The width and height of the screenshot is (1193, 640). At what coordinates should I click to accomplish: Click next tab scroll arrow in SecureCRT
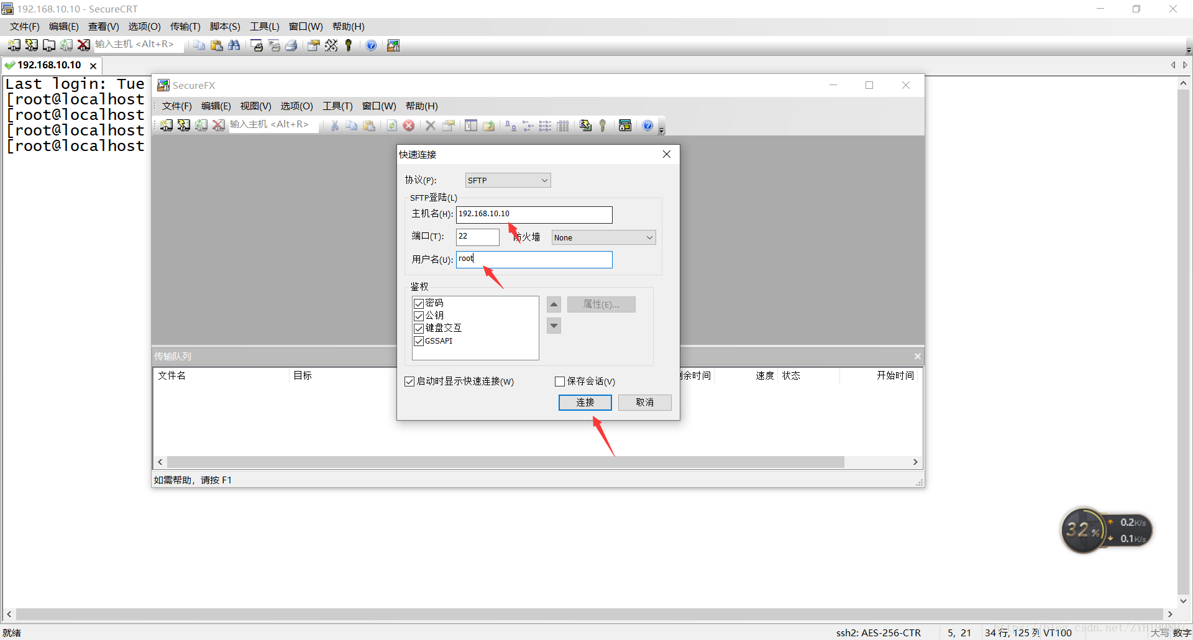(1185, 65)
